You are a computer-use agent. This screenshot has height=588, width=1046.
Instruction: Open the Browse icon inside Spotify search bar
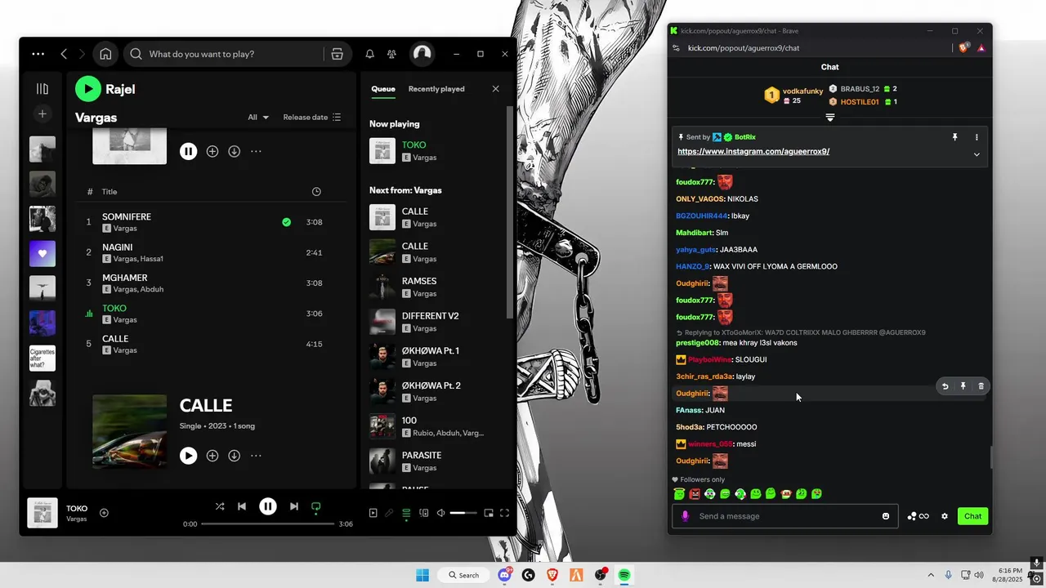337,54
